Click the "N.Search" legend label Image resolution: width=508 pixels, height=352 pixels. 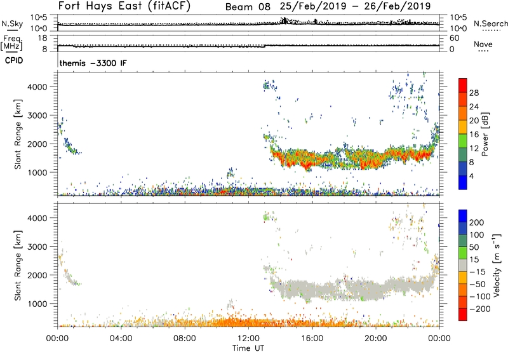pos(491,24)
